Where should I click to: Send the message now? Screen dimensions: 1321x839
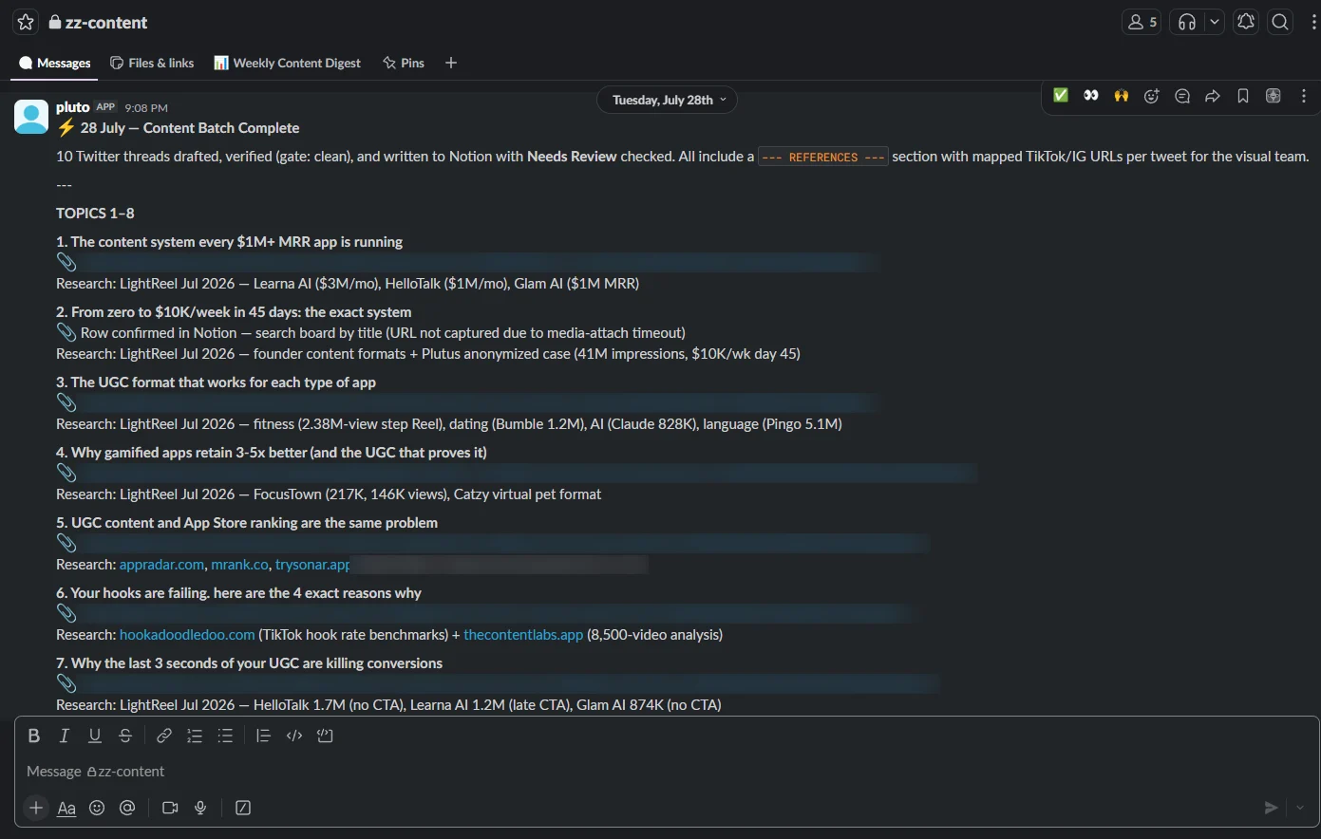1271,808
